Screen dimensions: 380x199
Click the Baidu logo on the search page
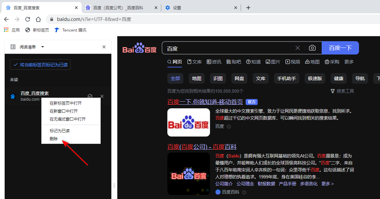140,48
